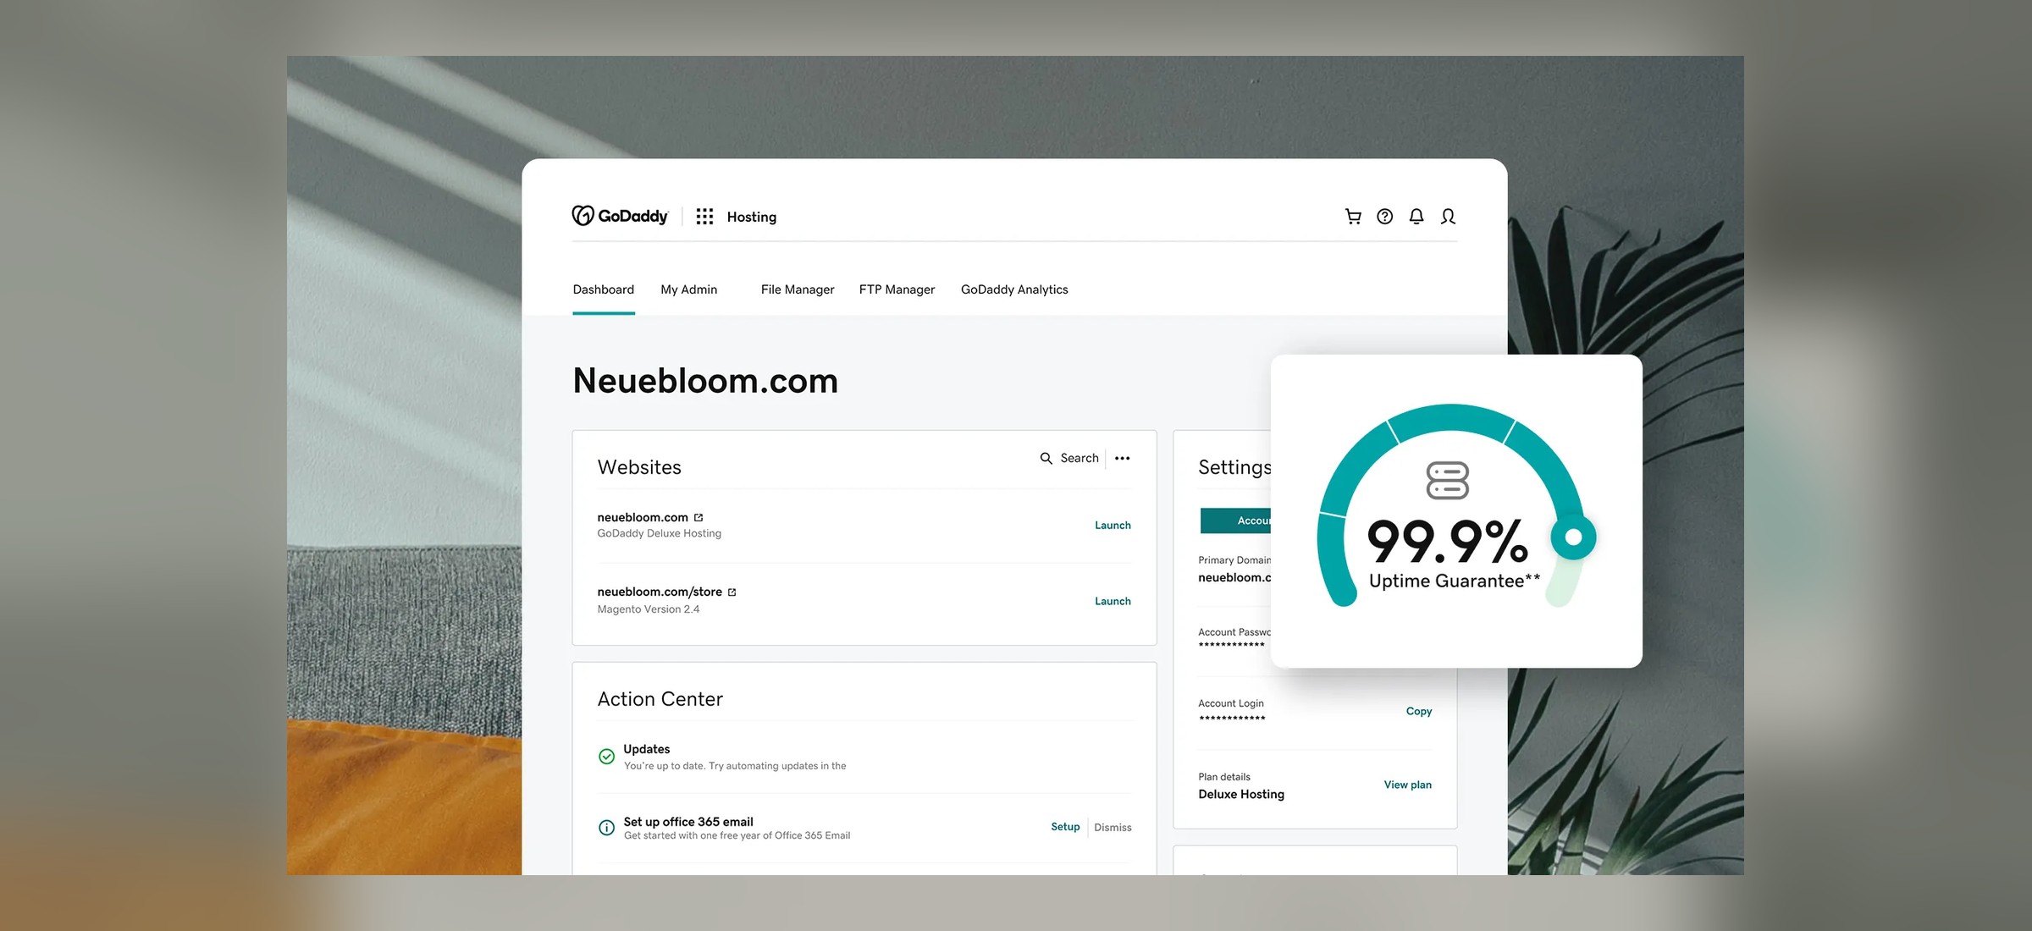Click the neuebloom.com/store site name
2032x931 pixels.
point(660,592)
